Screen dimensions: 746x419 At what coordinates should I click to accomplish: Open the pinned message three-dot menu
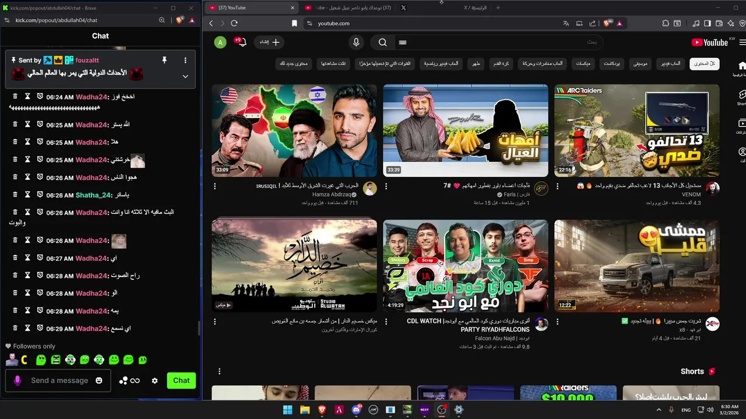185,60
